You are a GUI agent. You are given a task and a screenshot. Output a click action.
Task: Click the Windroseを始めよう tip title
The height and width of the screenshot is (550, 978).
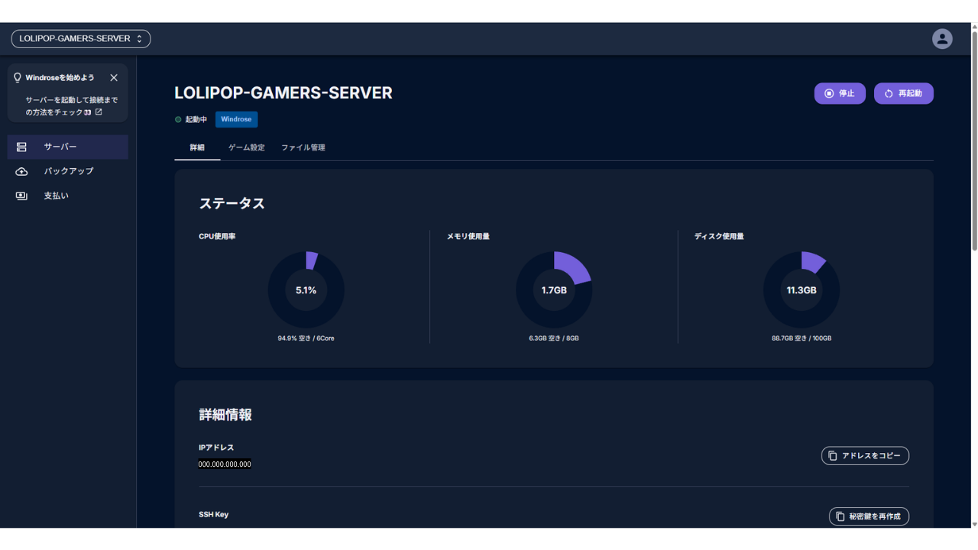click(60, 78)
